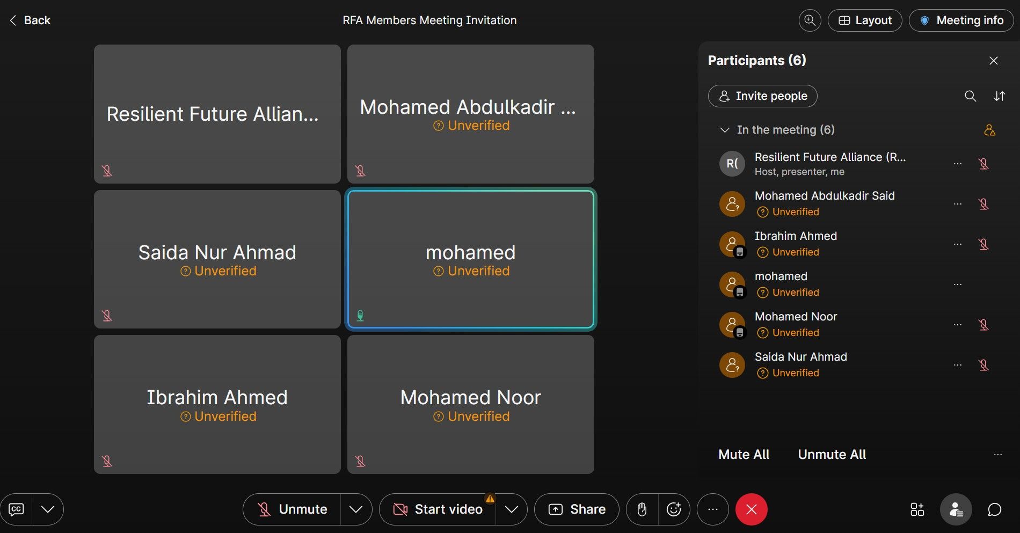Click Unverified label under mohamed in list
Image resolution: width=1020 pixels, height=533 pixels.
pos(788,293)
